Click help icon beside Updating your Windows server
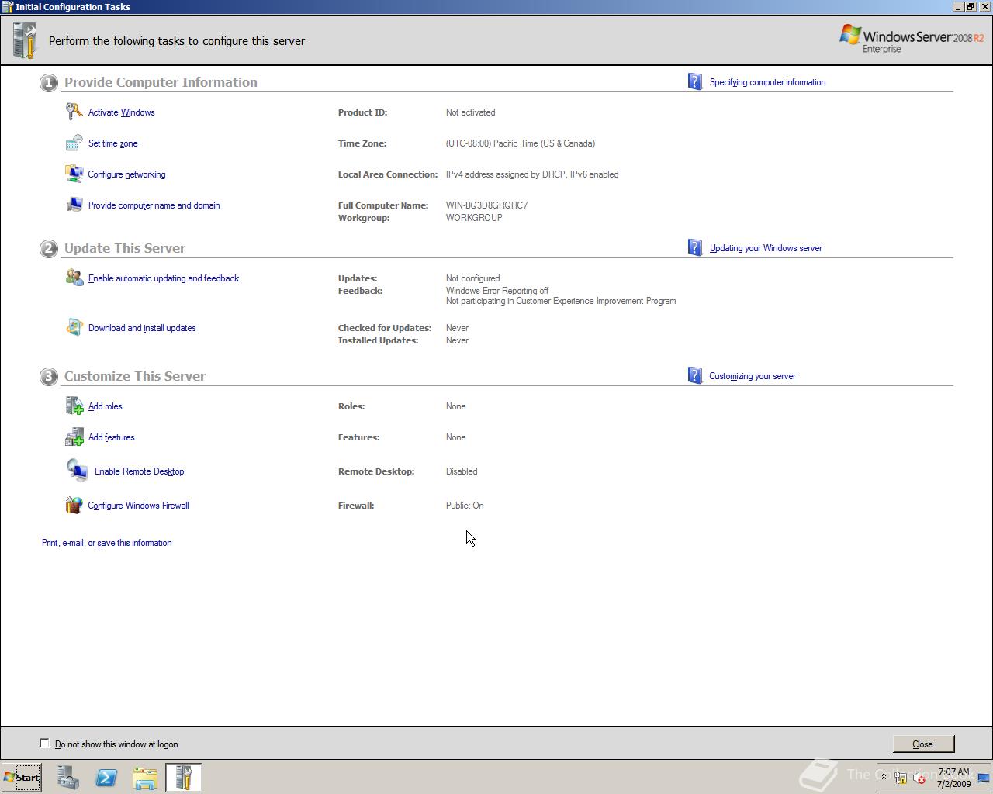The width and height of the screenshot is (993, 794). coord(694,247)
